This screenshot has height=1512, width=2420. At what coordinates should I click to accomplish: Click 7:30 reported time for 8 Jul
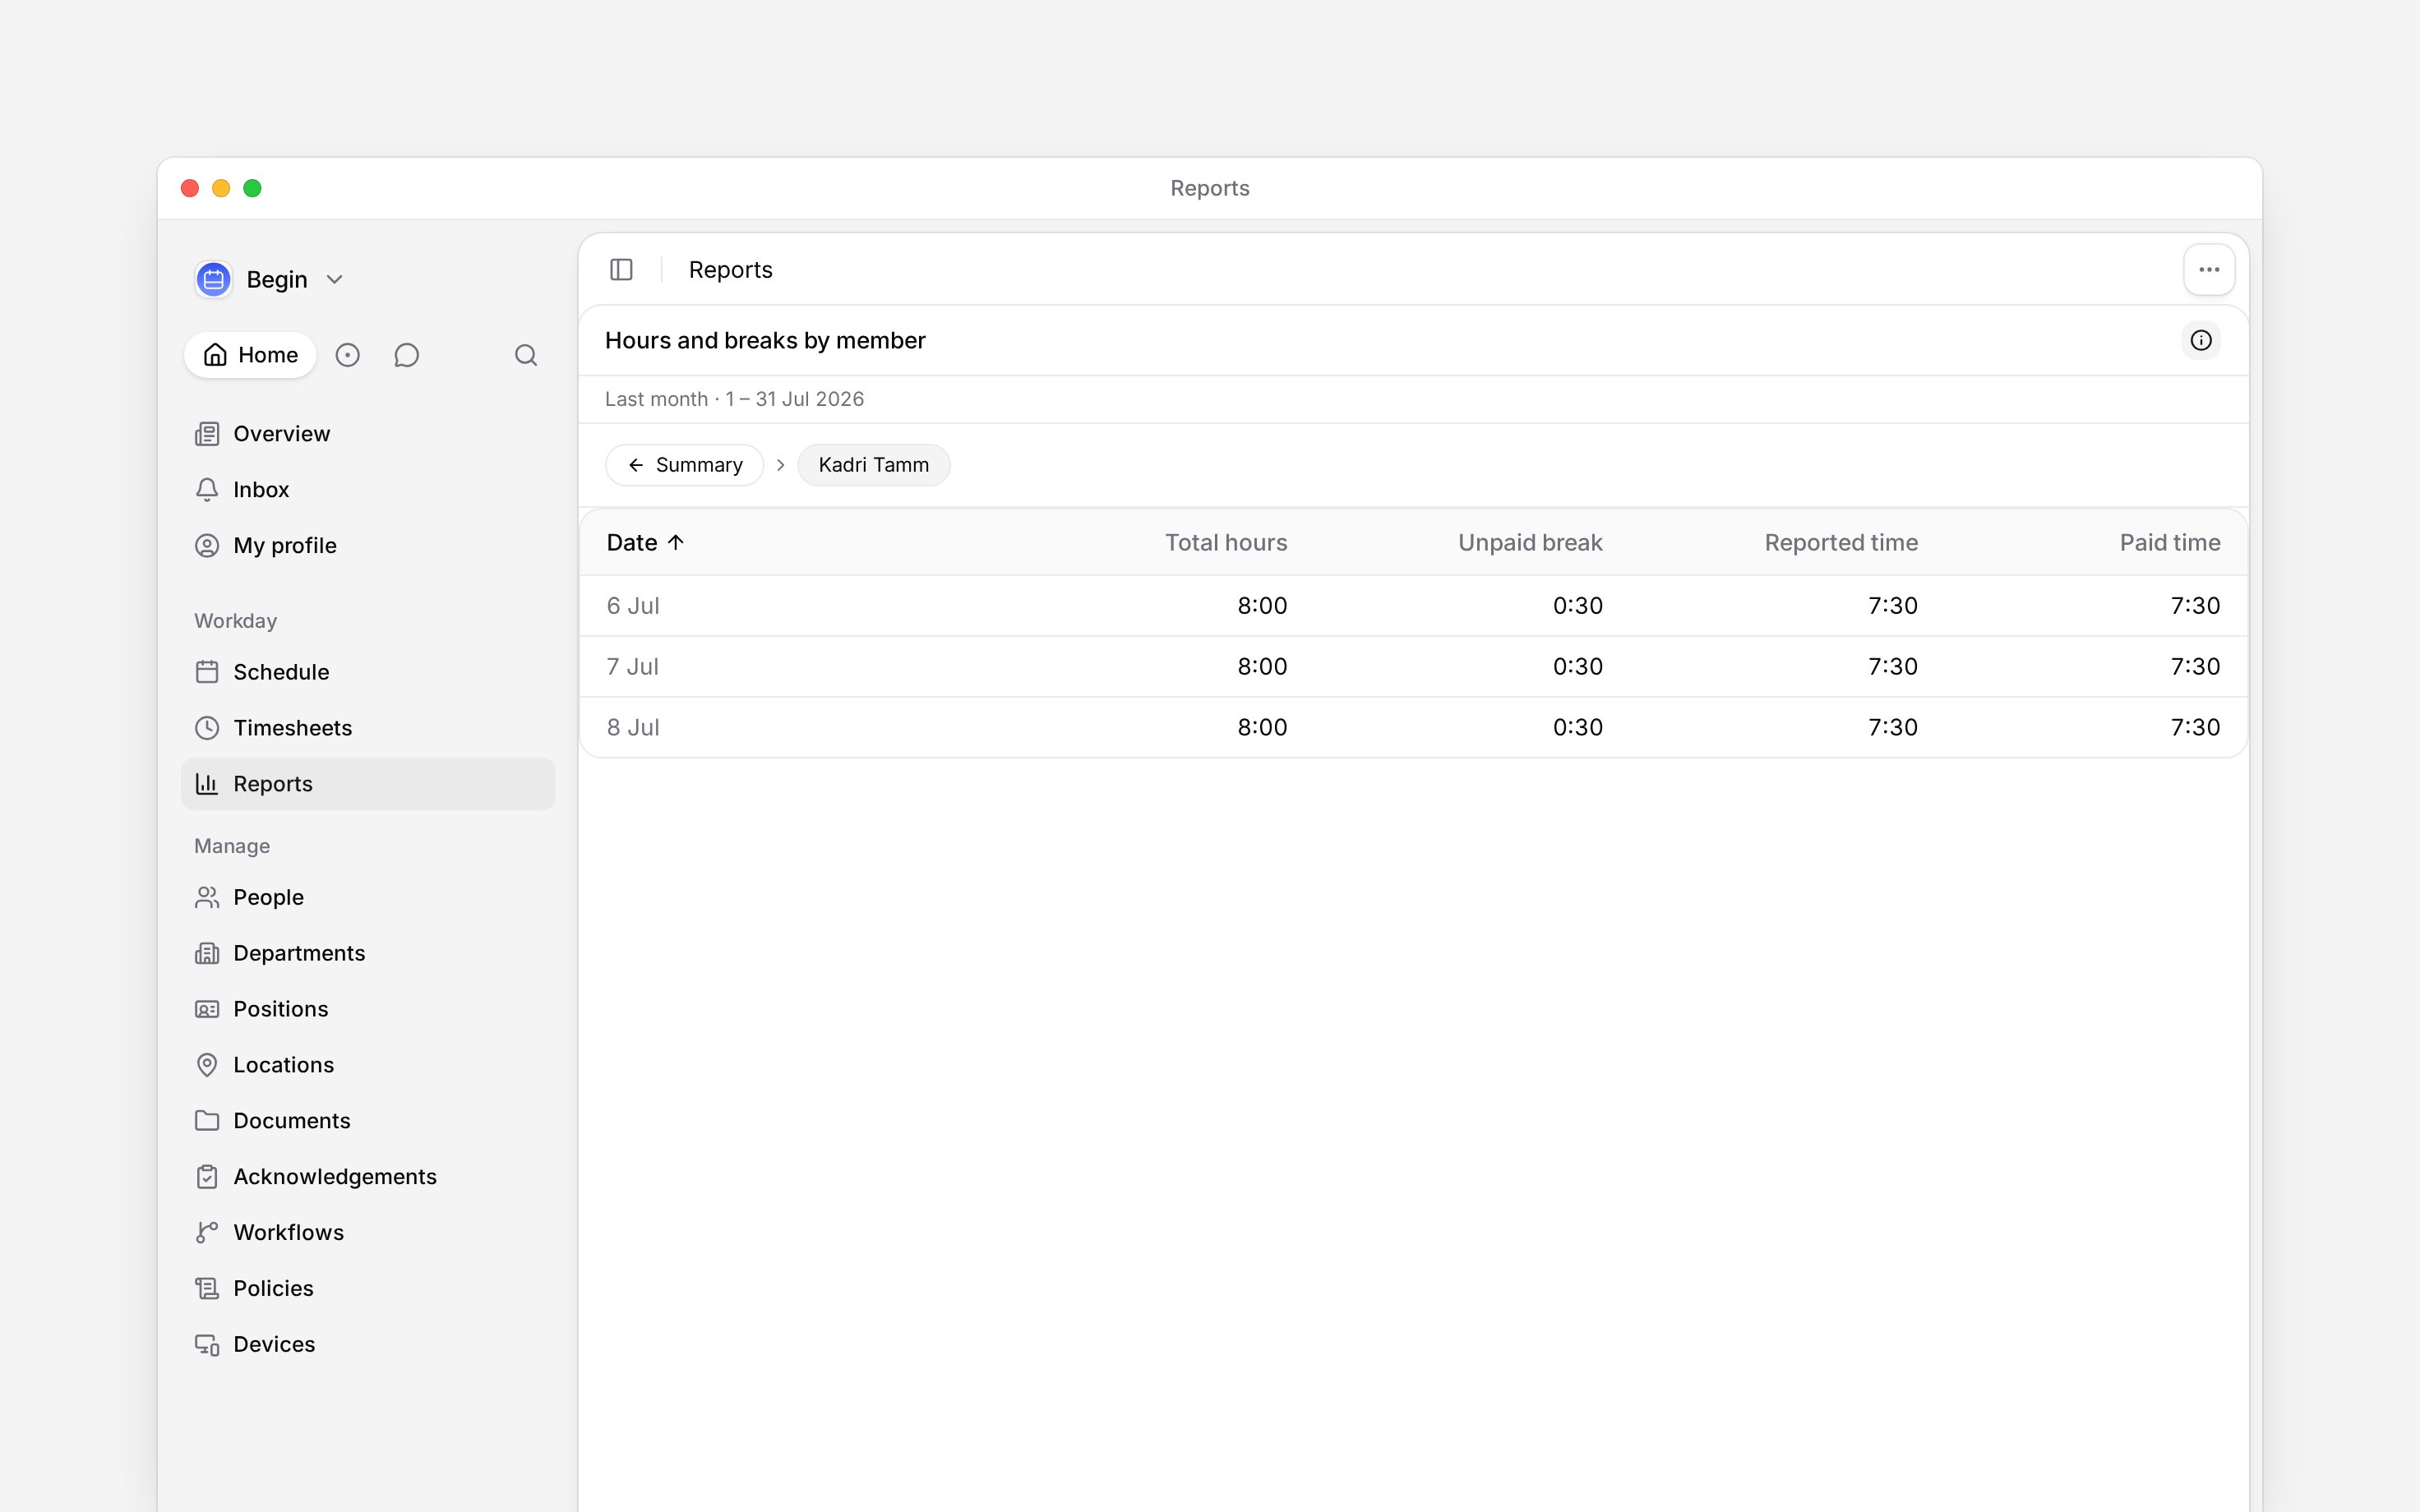point(1893,728)
